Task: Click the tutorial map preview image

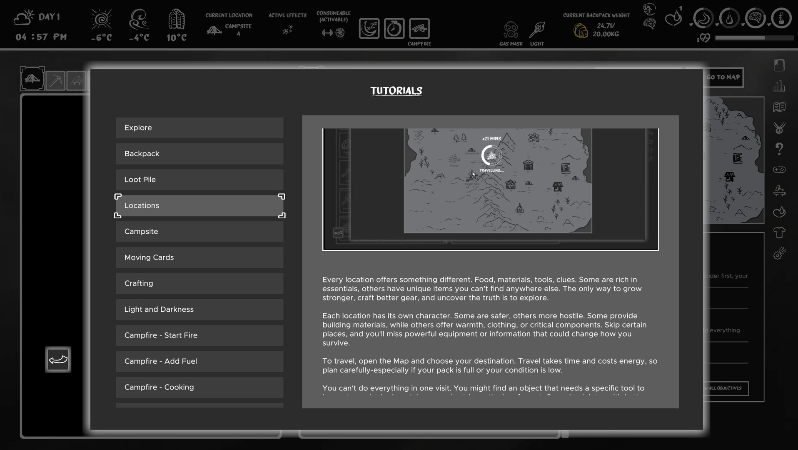Action: click(x=490, y=189)
